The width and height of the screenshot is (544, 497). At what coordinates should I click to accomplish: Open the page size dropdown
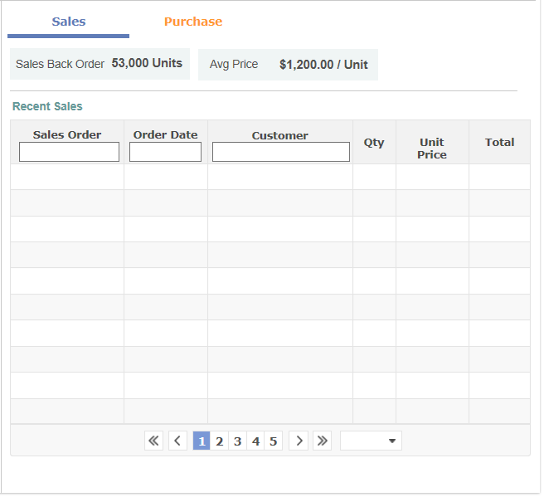point(371,441)
